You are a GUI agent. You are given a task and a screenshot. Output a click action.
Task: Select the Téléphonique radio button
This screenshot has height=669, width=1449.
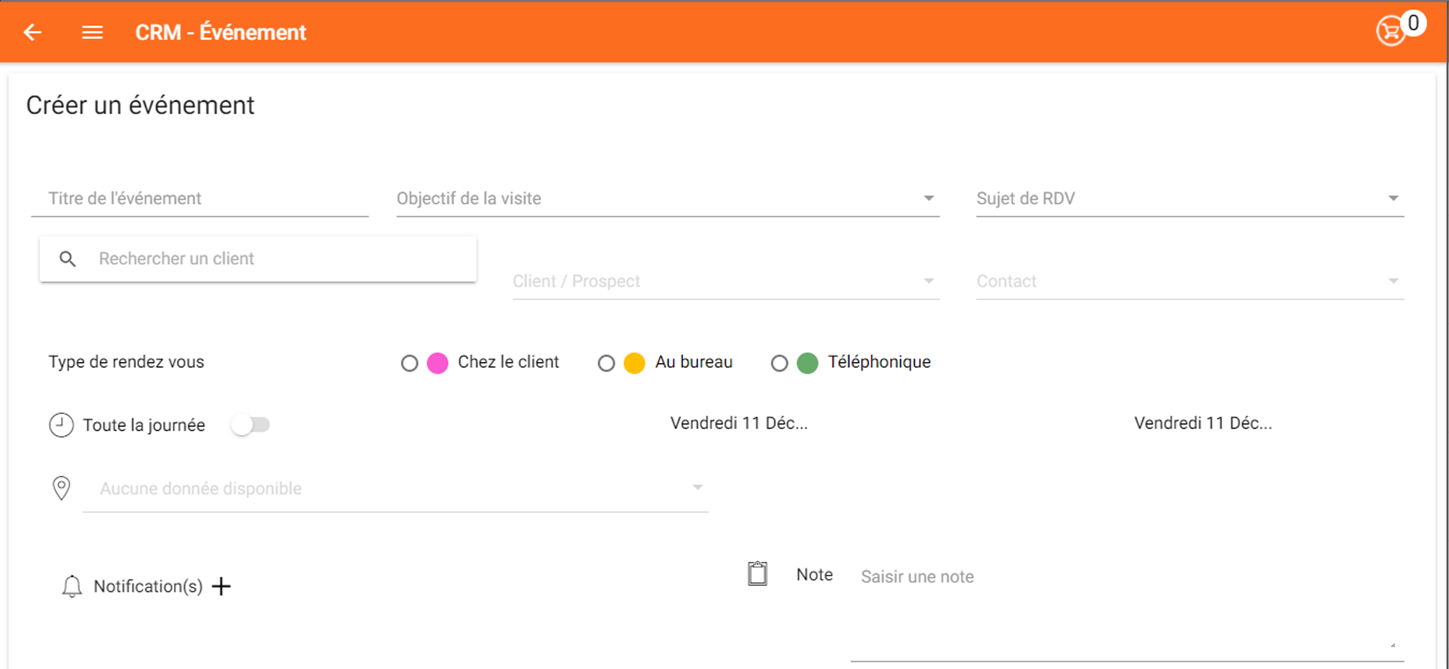point(779,363)
